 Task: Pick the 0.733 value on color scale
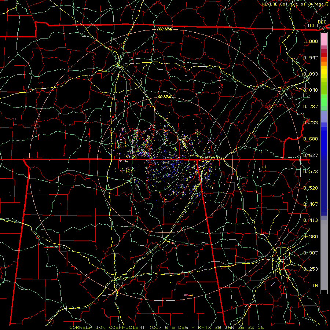311,123
